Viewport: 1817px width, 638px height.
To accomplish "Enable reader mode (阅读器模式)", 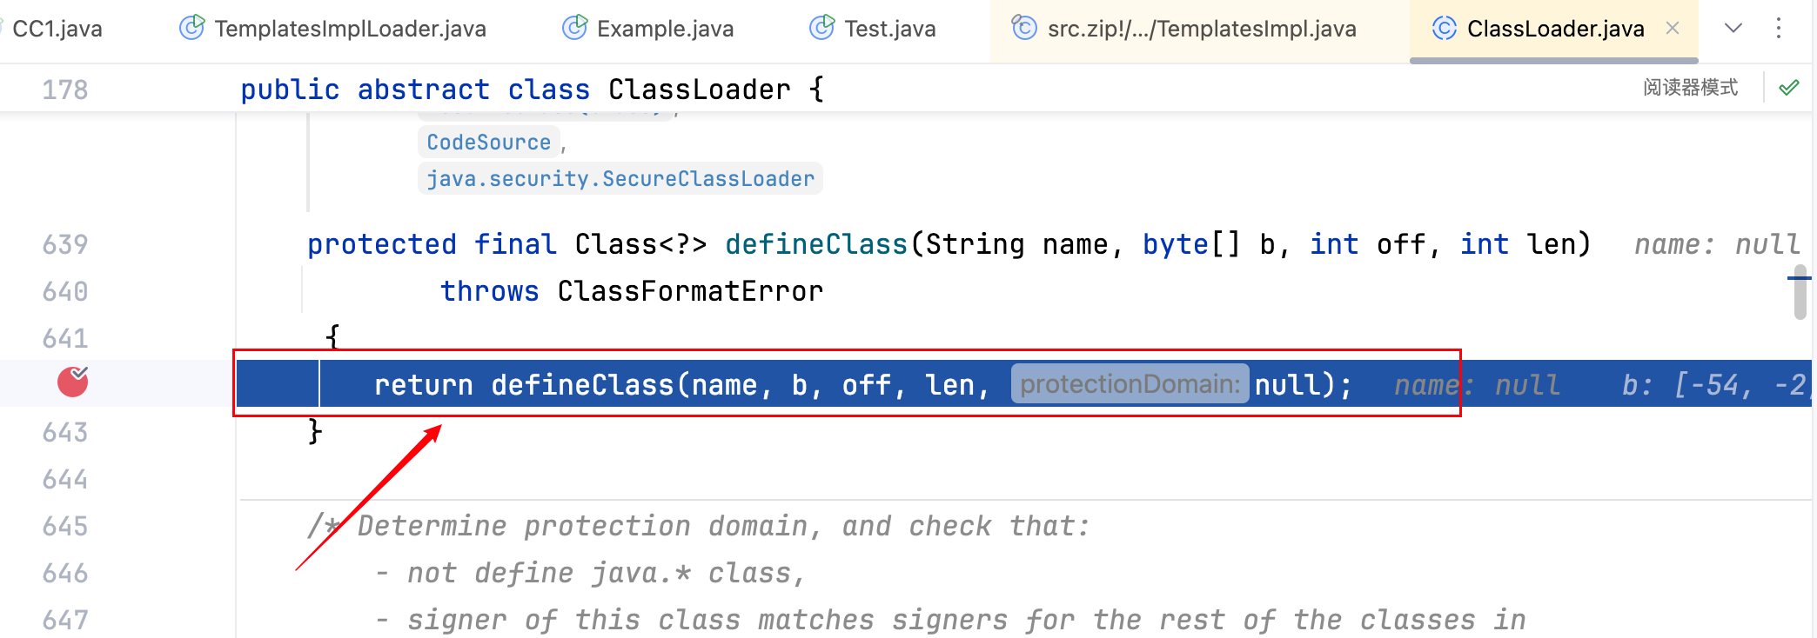I will point(1690,88).
